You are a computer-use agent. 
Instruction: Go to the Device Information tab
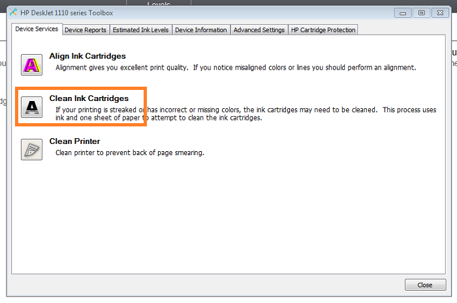click(x=201, y=30)
